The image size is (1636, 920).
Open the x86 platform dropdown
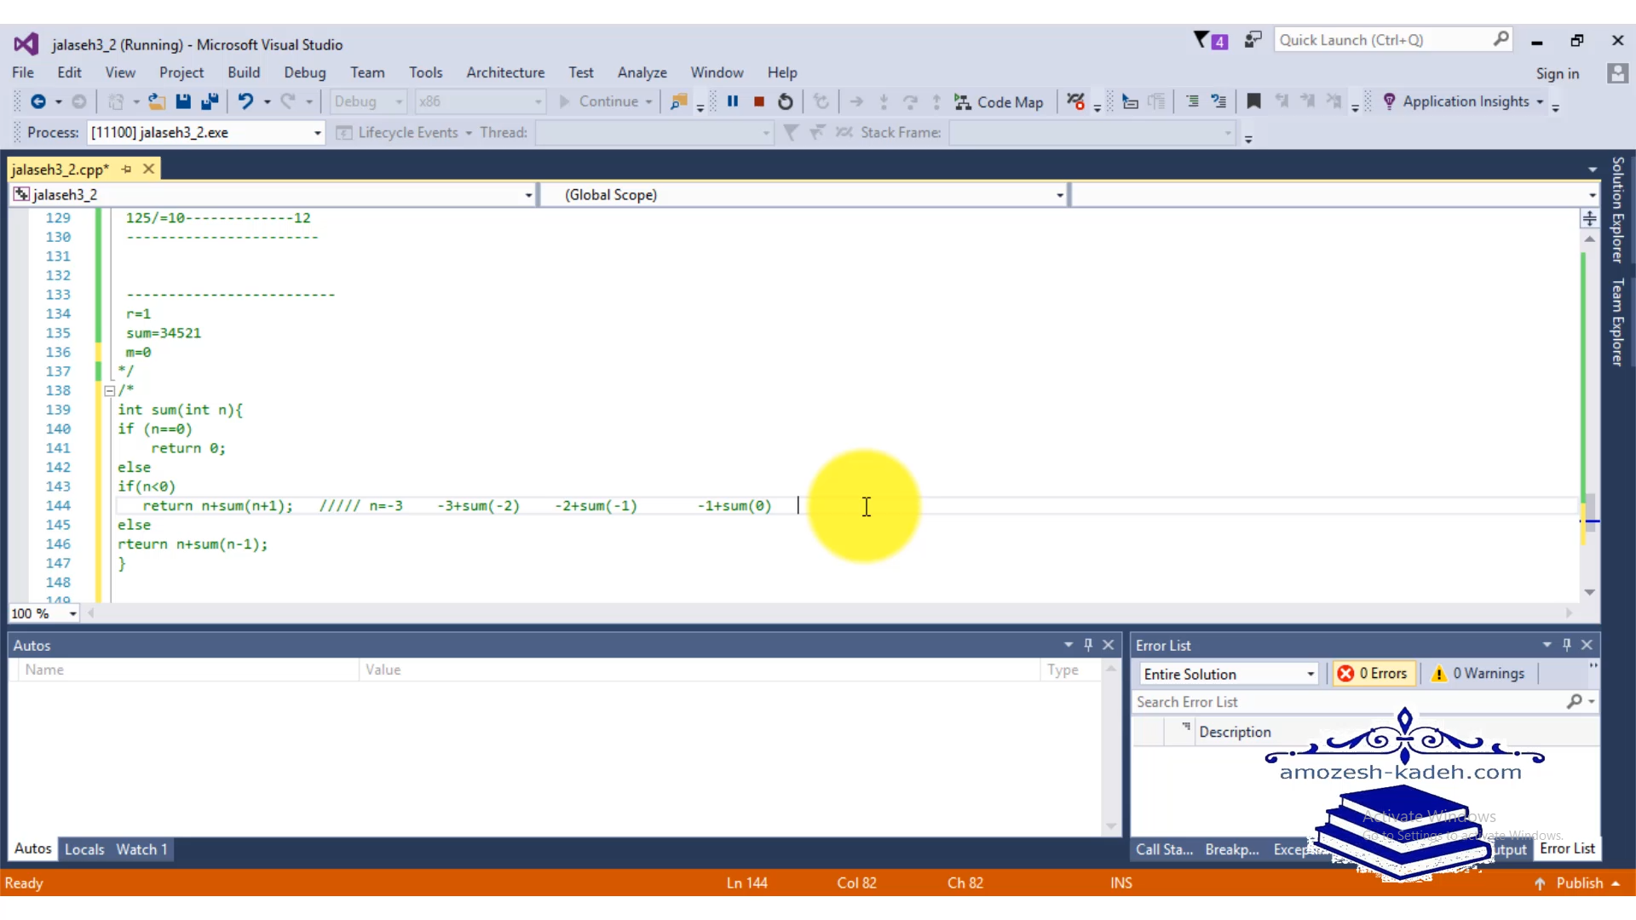[538, 101]
